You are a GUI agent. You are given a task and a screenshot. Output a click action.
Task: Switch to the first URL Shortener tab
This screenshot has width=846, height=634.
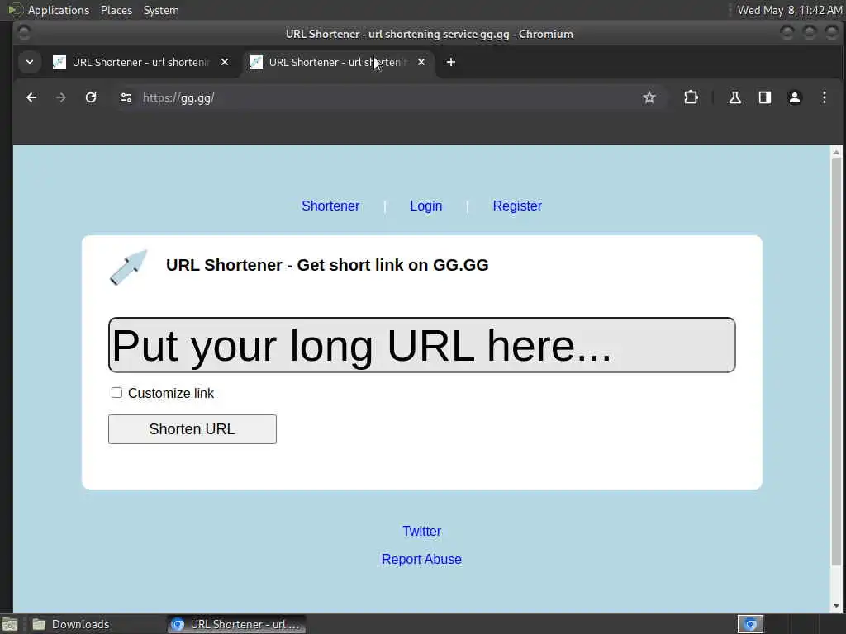140,62
